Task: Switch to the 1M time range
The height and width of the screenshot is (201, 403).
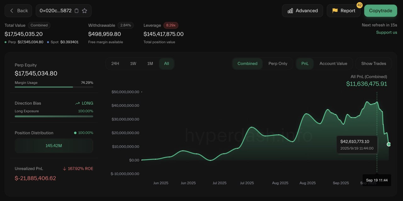Action: [x=150, y=63]
